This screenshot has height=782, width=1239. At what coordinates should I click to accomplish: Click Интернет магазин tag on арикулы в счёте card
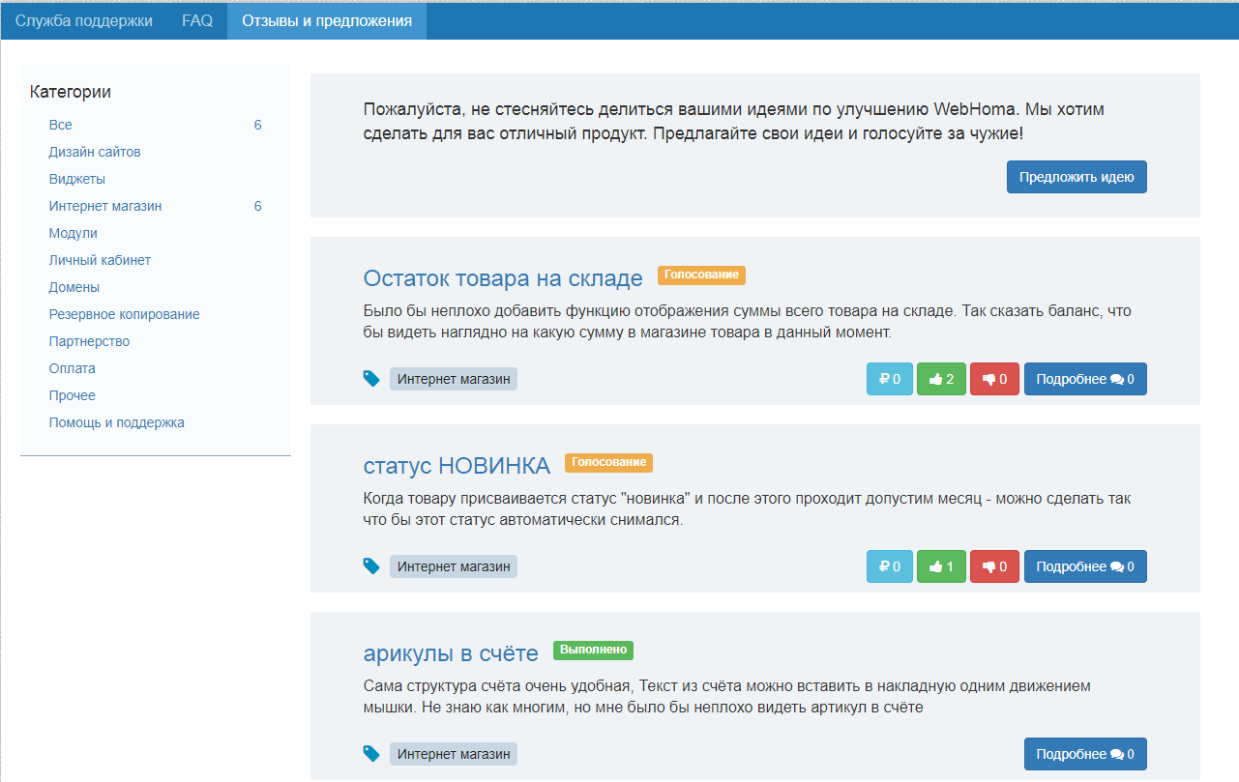pyautogui.click(x=454, y=754)
